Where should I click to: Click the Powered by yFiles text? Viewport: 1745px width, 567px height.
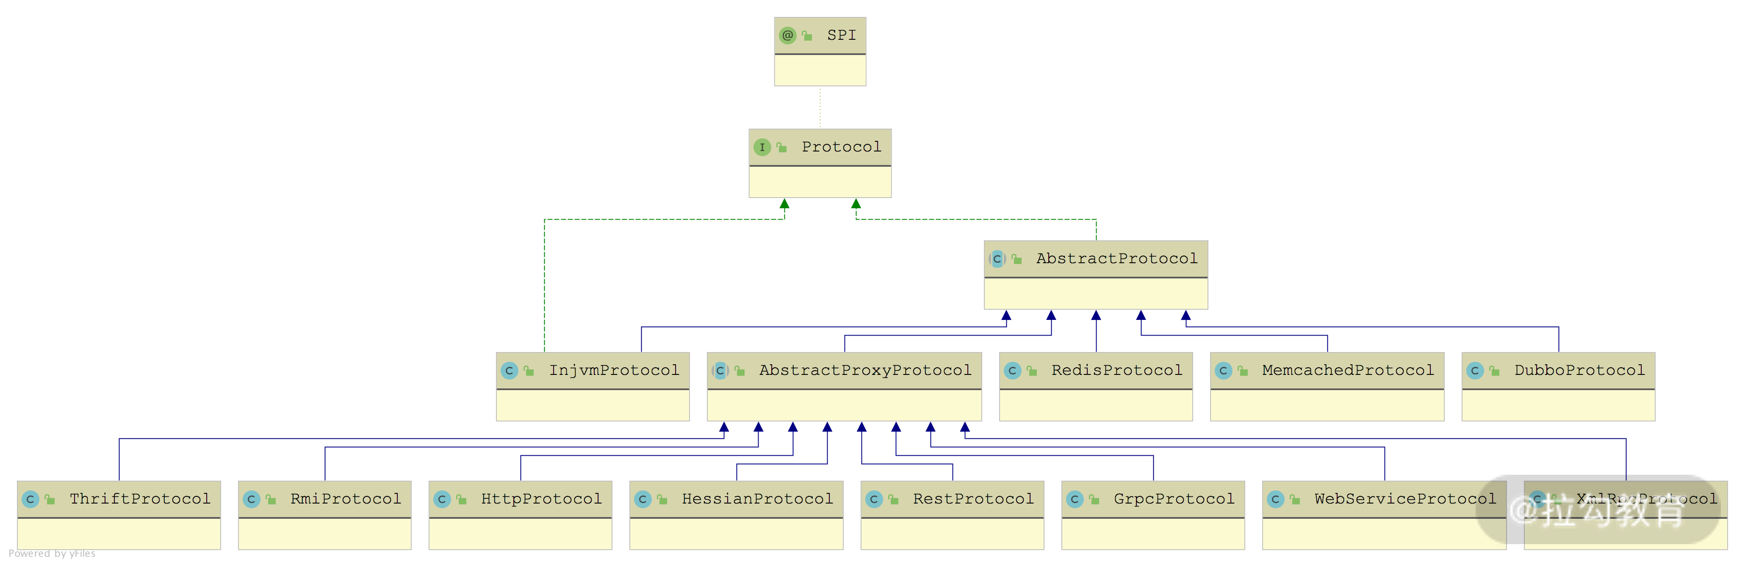tap(52, 553)
